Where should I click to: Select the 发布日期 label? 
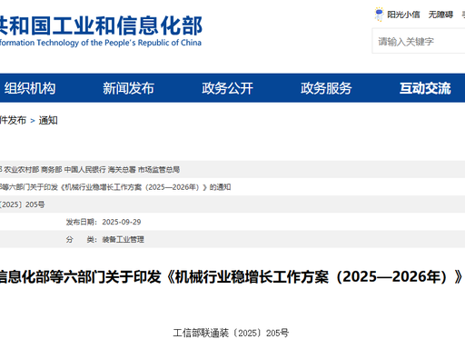(x=82, y=222)
